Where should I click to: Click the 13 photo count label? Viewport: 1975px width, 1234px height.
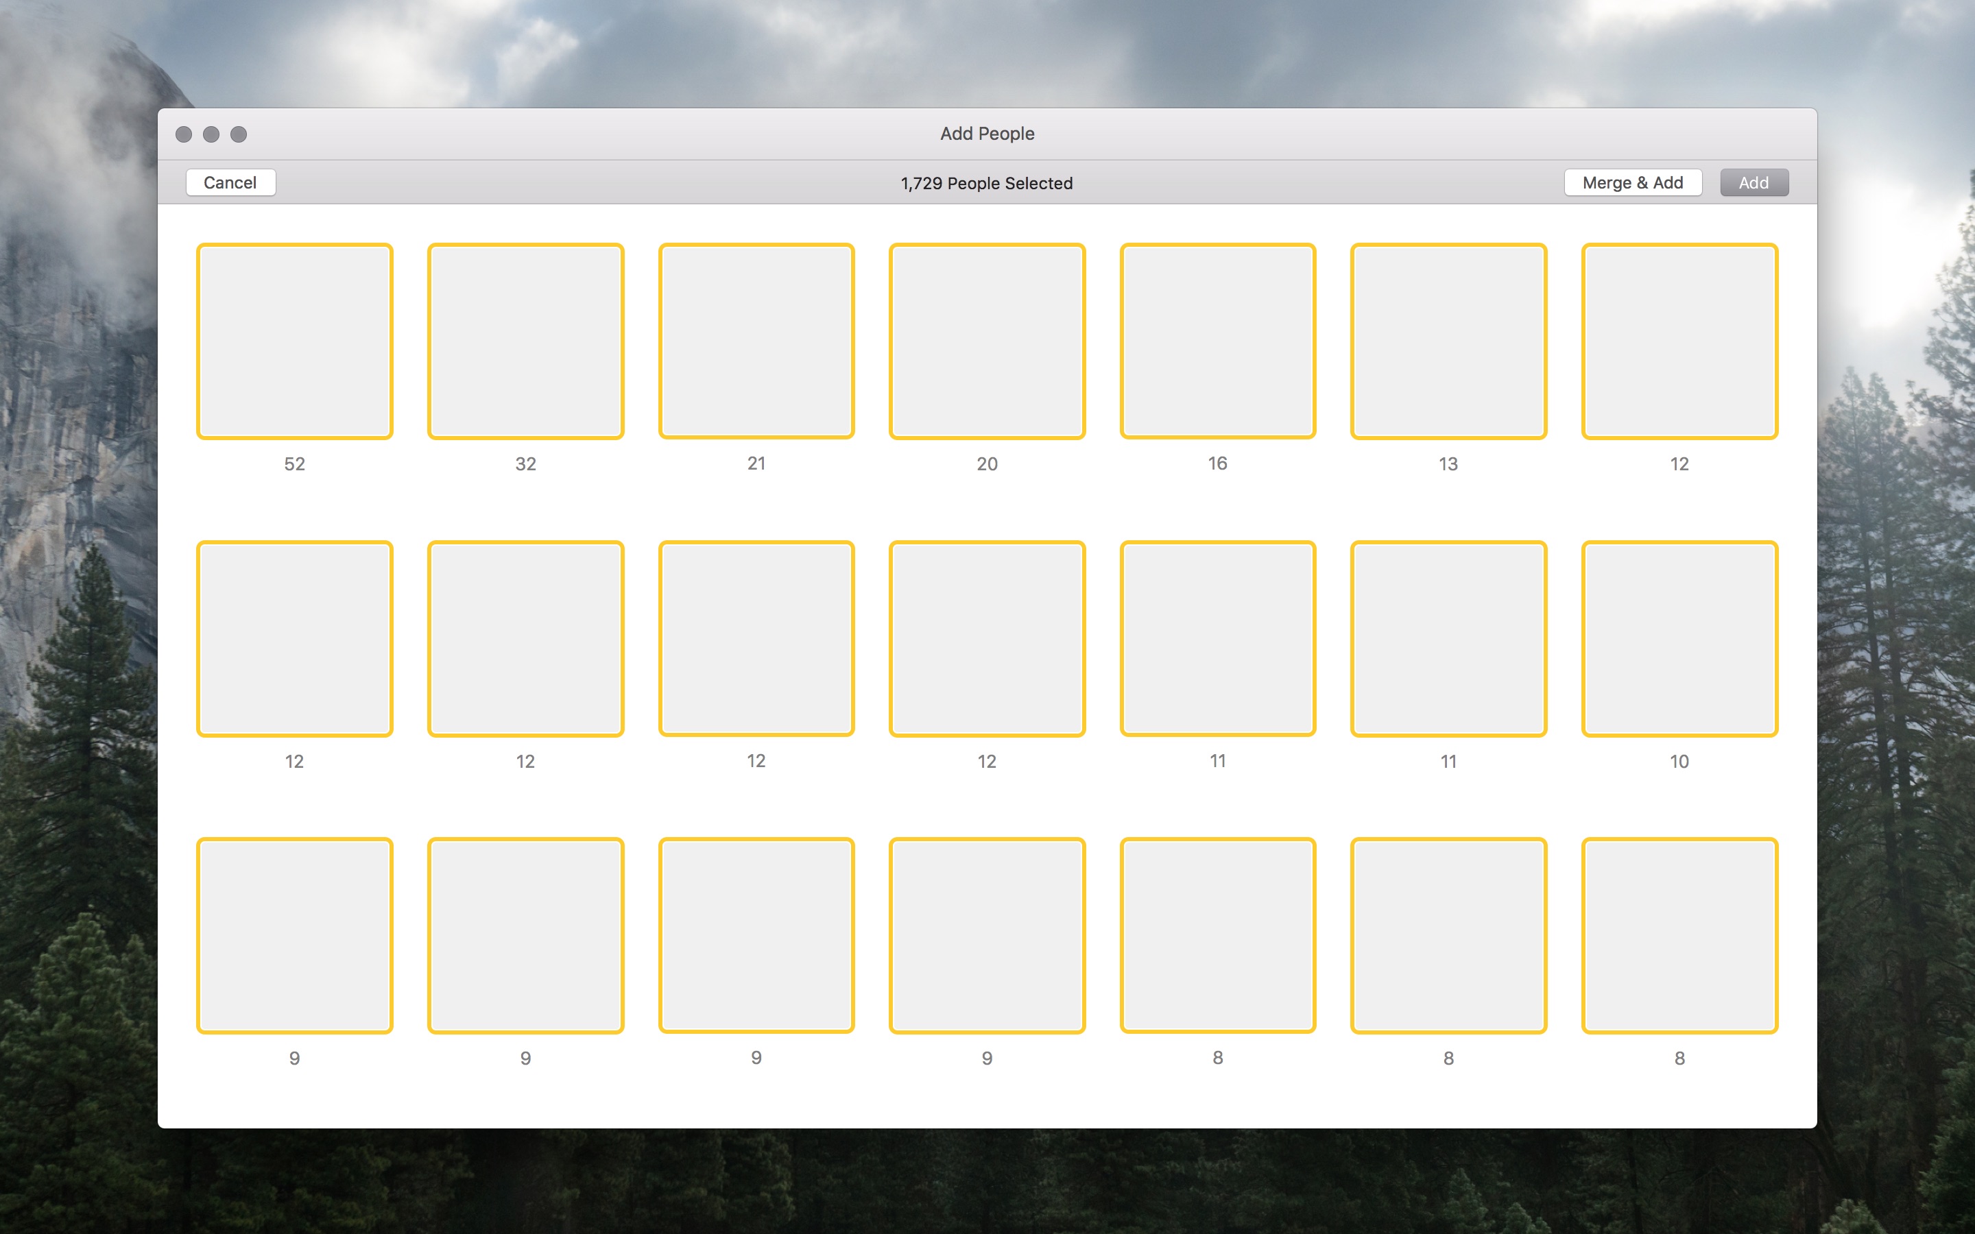(x=1448, y=464)
